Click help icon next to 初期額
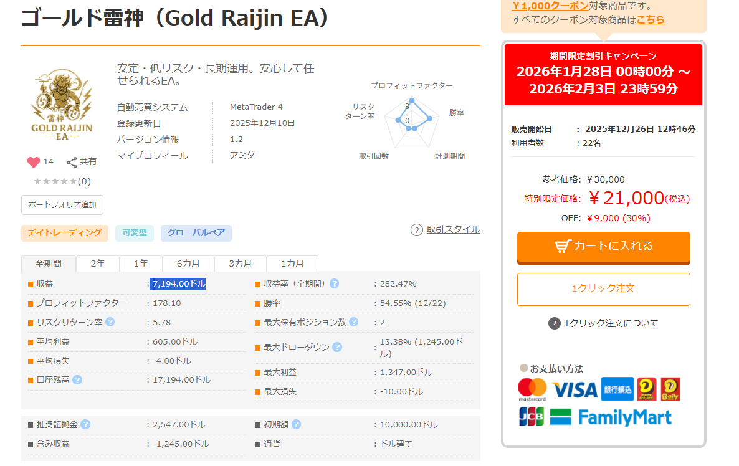This screenshot has width=739, height=466. 297,424
